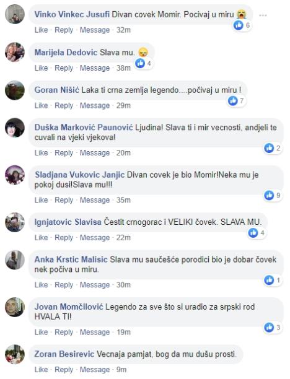Show the 3 likes on Jovan Momčilović's comment

273,327
